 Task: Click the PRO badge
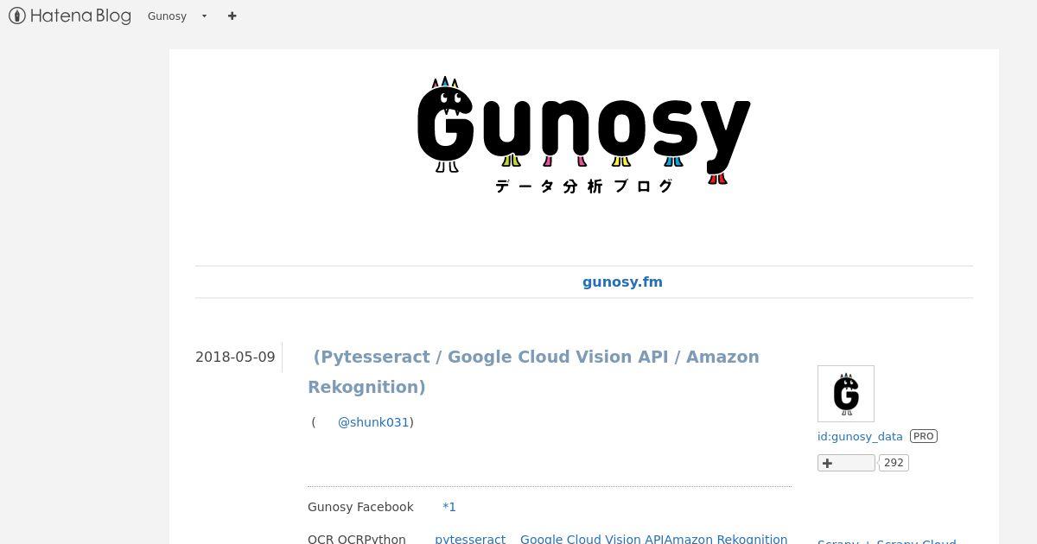(x=923, y=436)
